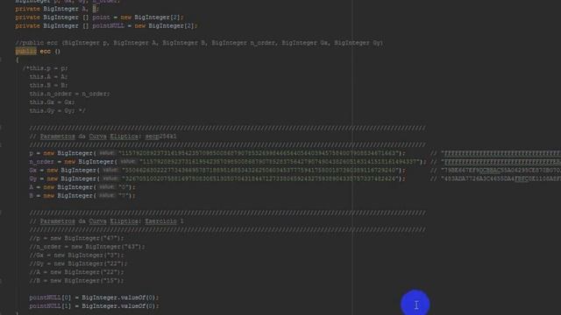Click the commented '//Gx = new BigInteger("3")' line
The height and width of the screenshot is (315, 561).
tap(76, 255)
